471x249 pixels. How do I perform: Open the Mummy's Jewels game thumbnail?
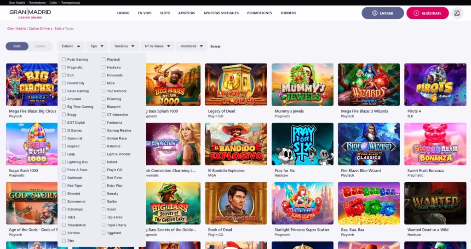(x=303, y=85)
